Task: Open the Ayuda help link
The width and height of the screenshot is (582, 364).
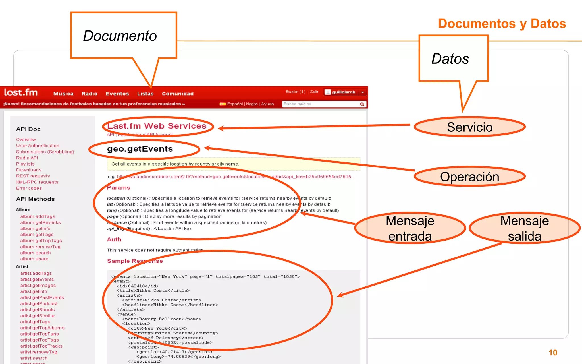Action: click(267, 104)
